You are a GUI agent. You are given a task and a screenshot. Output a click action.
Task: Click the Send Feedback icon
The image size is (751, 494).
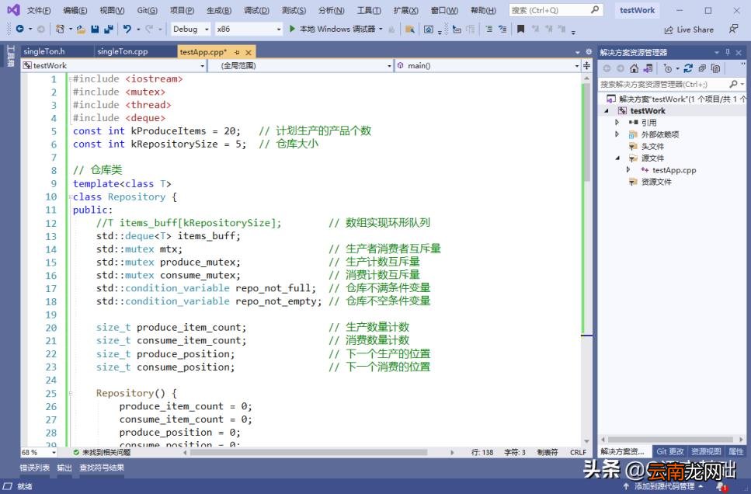click(733, 30)
